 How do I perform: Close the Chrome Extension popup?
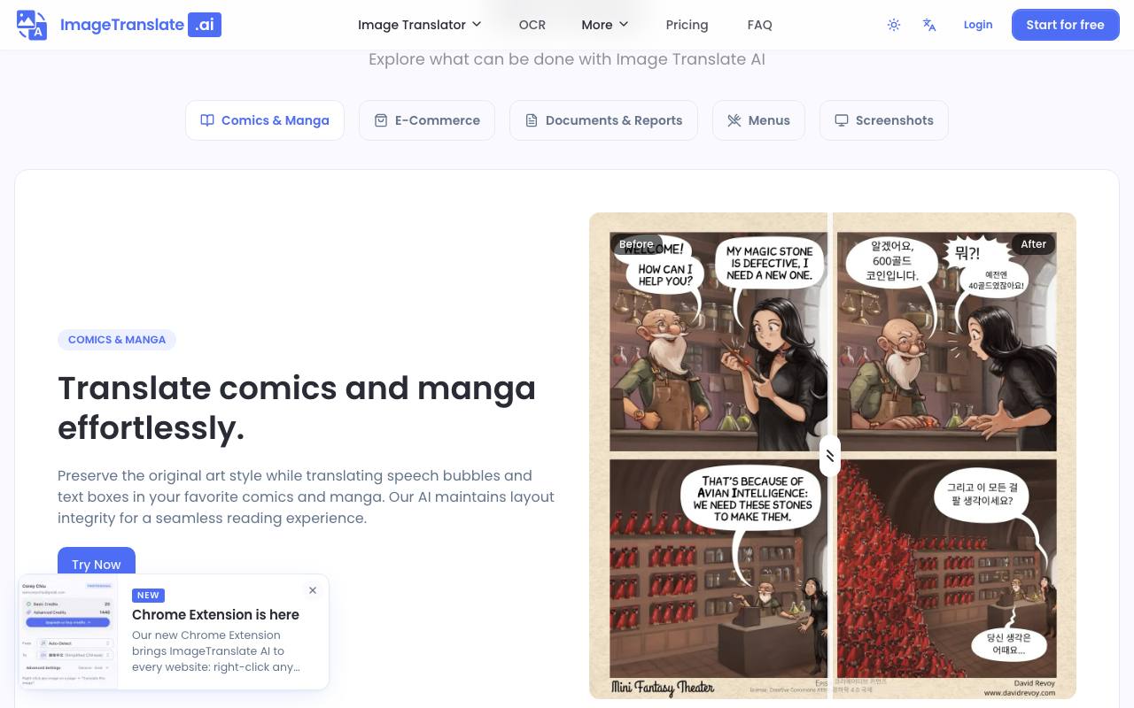pos(313,590)
